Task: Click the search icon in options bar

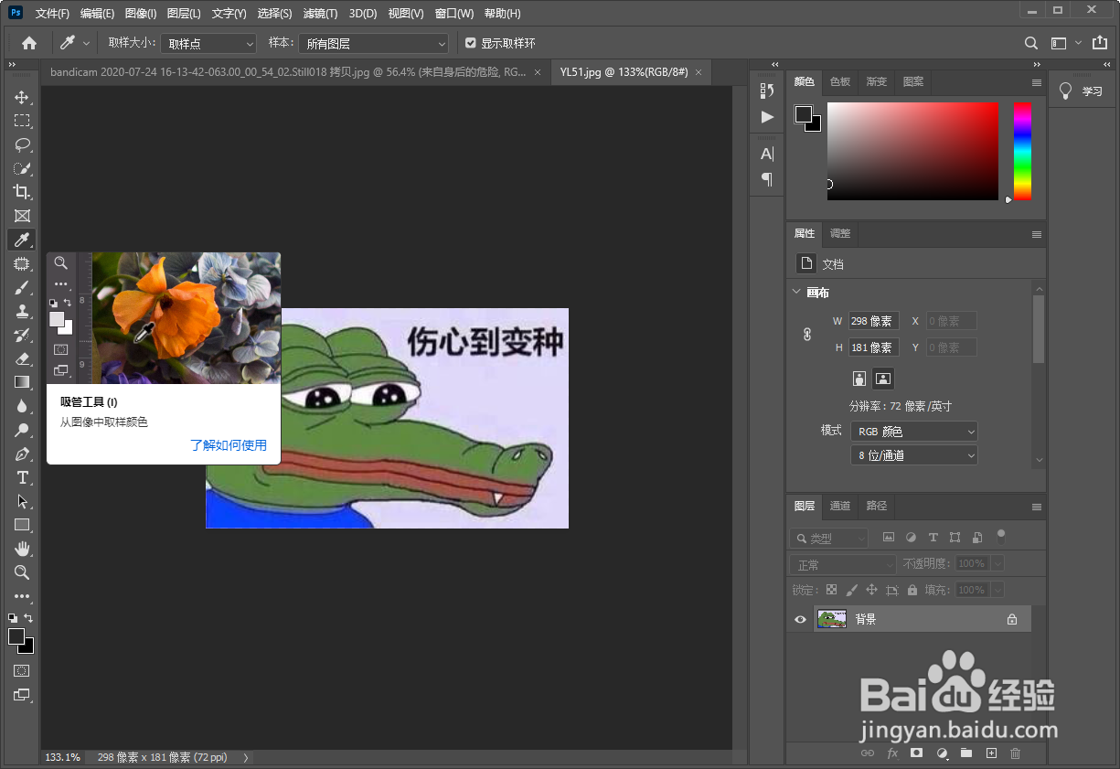Action: click(x=1030, y=43)
